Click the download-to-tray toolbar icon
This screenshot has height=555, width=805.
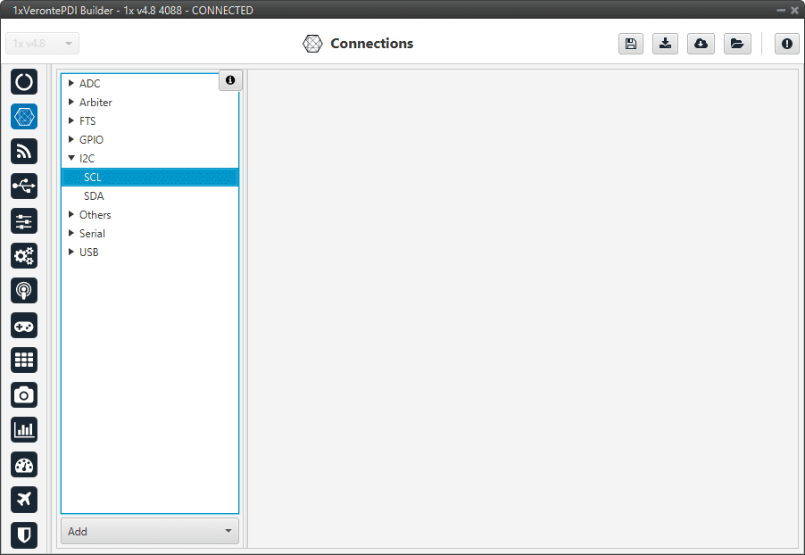click(x=666, y=44)
